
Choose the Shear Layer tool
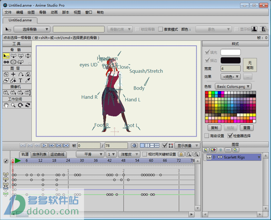click(6, 81)
